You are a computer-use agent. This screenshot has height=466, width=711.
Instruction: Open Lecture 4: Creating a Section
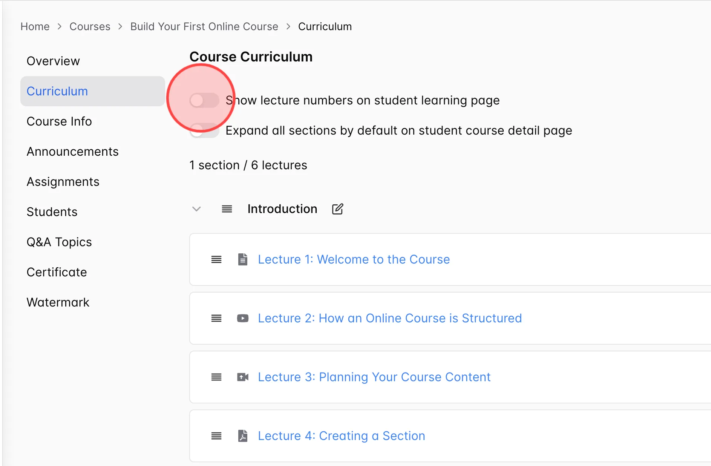click(x=342, y=436)
